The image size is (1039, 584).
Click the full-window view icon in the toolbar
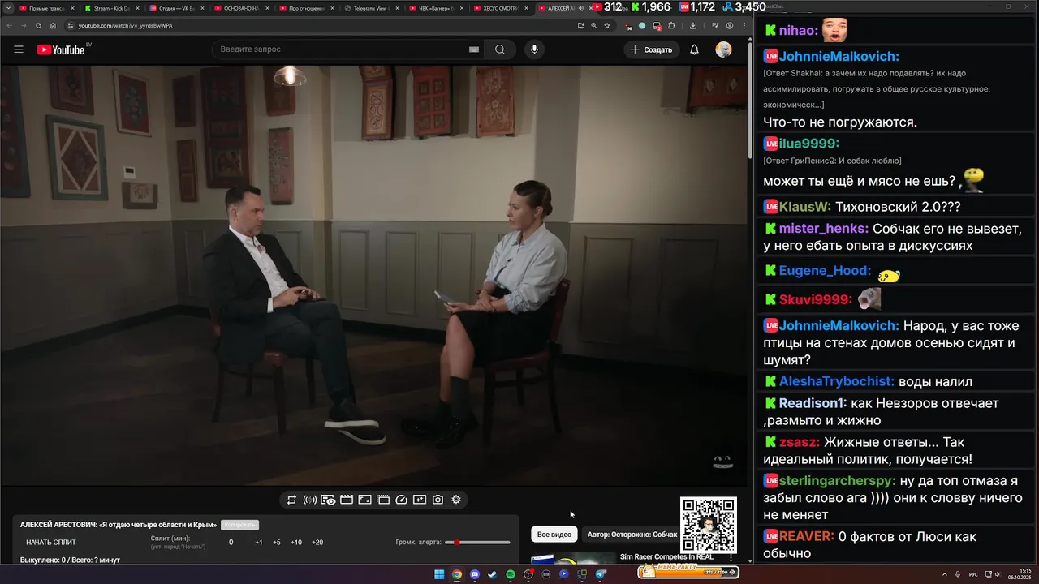click(x=364, y=500)
